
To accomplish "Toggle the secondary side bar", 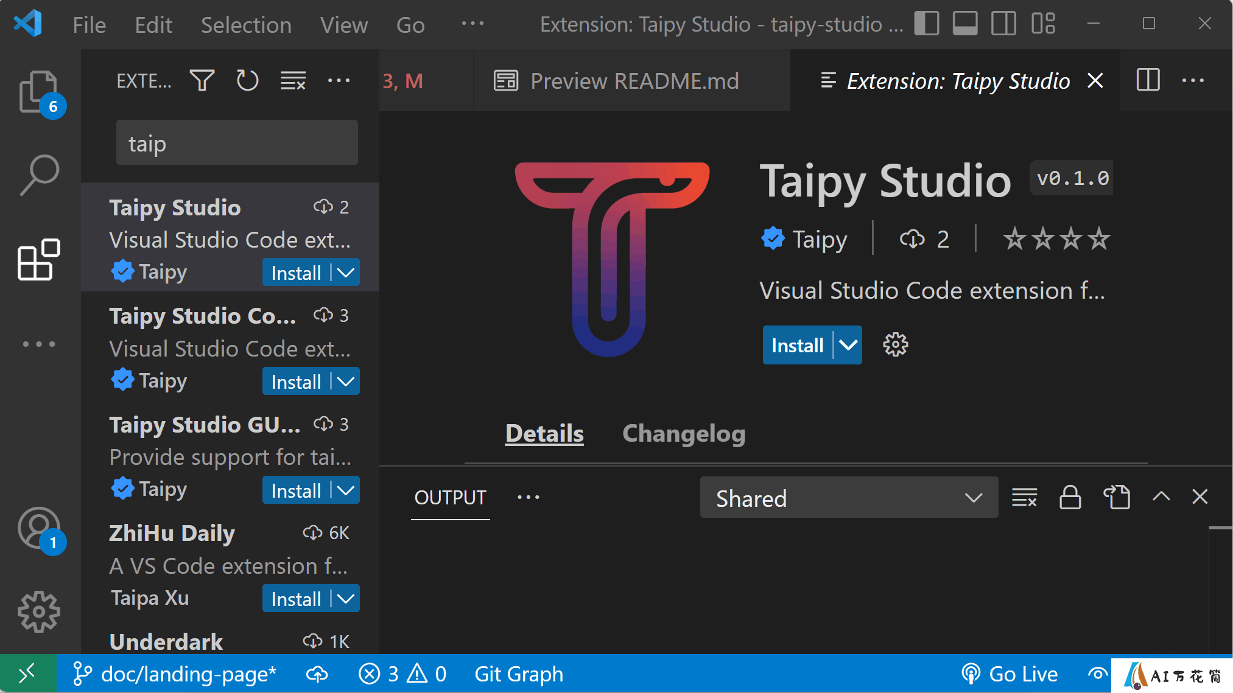I will (1003, 24).
